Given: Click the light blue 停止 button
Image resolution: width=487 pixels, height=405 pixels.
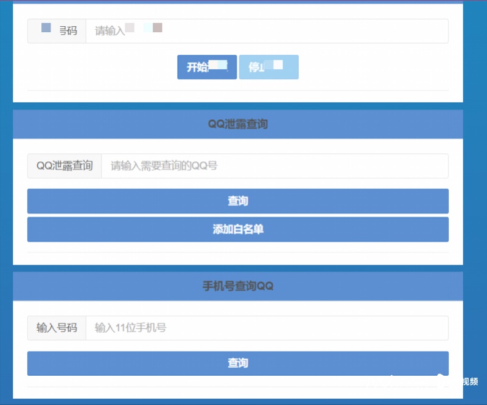Looking at the screenshot, I should 268,67.
